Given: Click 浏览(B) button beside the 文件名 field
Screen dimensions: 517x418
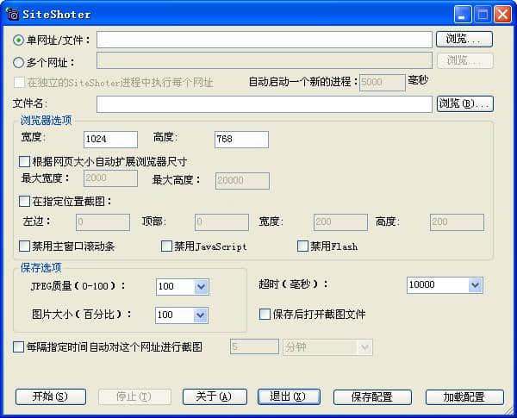Looking at the screenshot, I should tap(465, 104).
